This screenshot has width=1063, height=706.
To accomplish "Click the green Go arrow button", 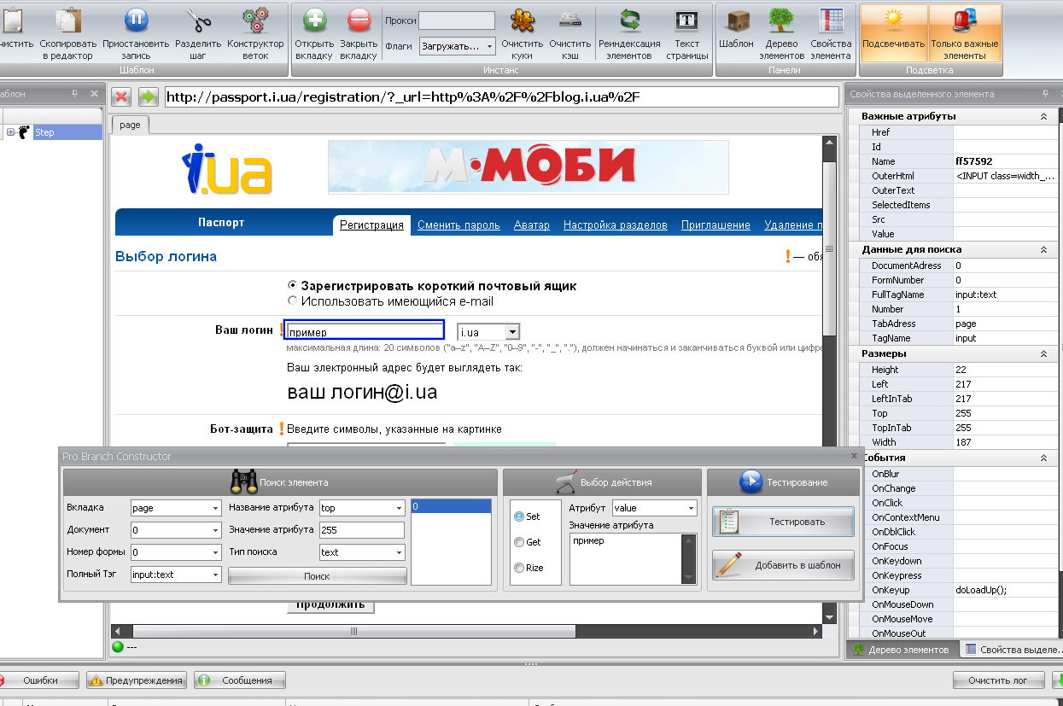I will [x=149, y=96].
